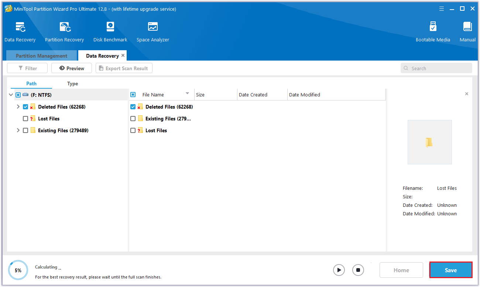480x287 pixels.
Task: Open the Manual
Action: [x=467, y=32]
